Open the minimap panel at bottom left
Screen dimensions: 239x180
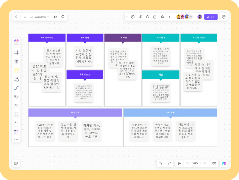16,163
